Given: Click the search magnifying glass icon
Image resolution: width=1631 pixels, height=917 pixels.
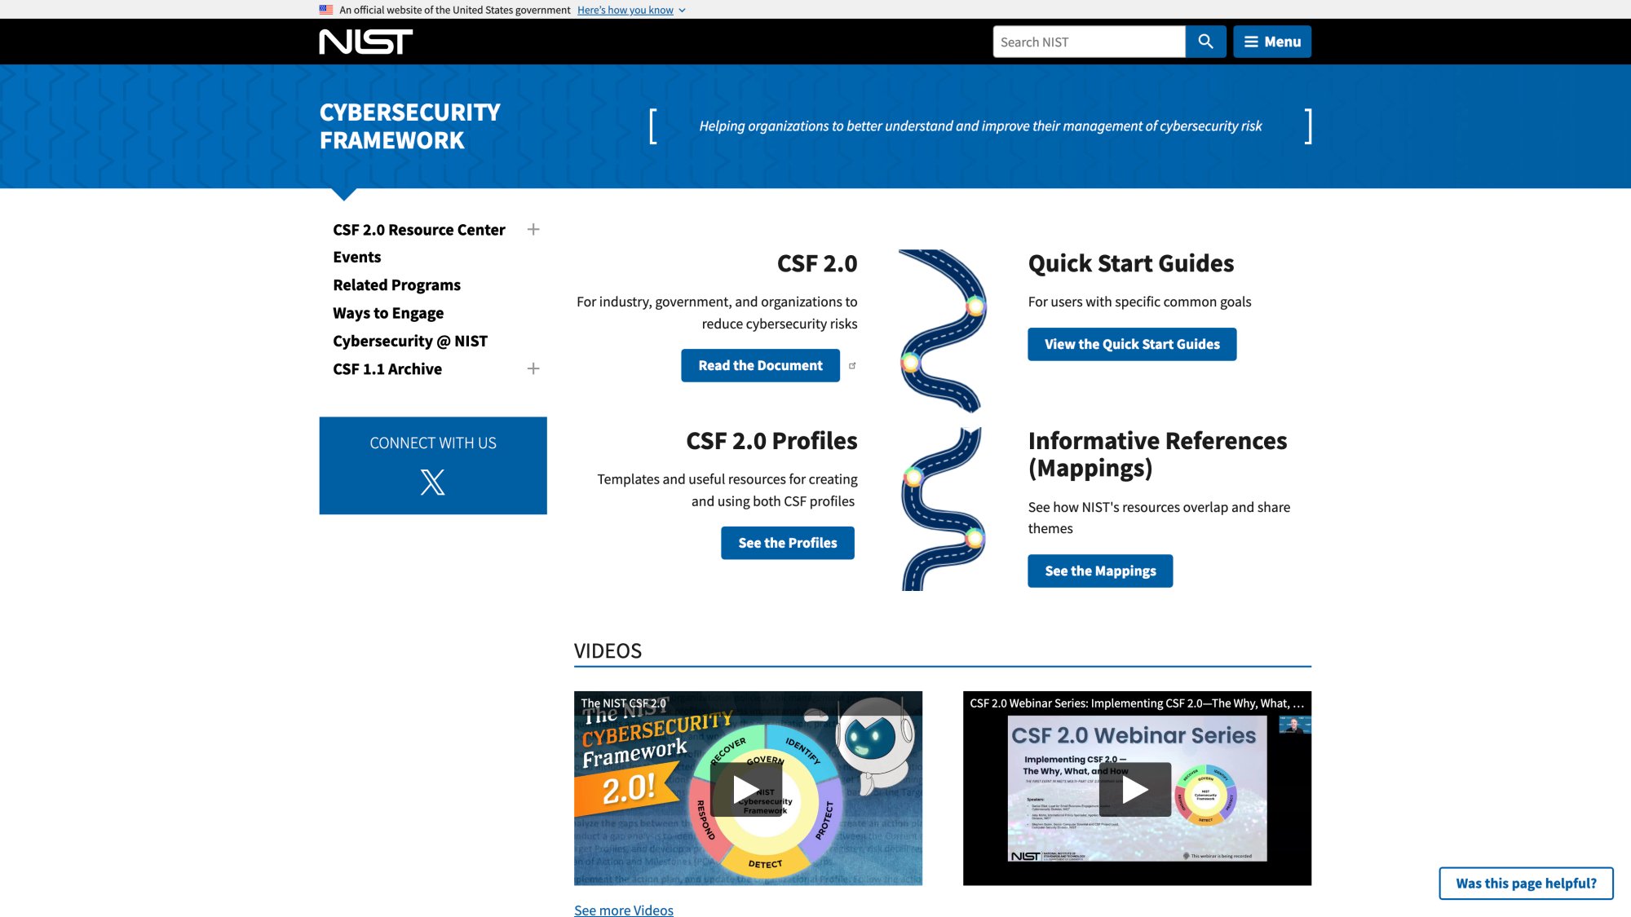Looking at the screenshot, I should tap(1205, 42).
